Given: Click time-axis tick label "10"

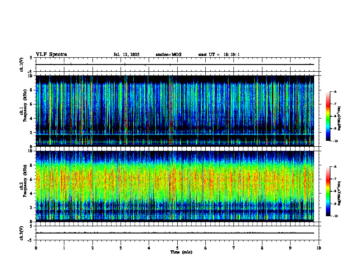Looking at the screenshot, I should point(319,248).
